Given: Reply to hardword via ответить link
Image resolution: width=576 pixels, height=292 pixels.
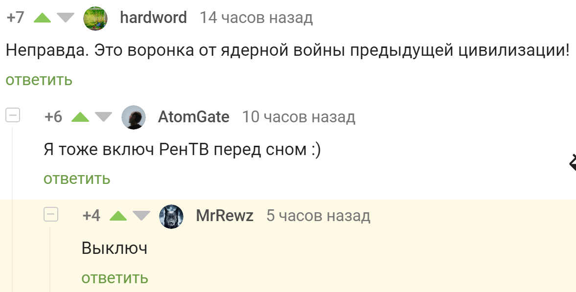Looking at the screenshot, I should pos(39,80).
